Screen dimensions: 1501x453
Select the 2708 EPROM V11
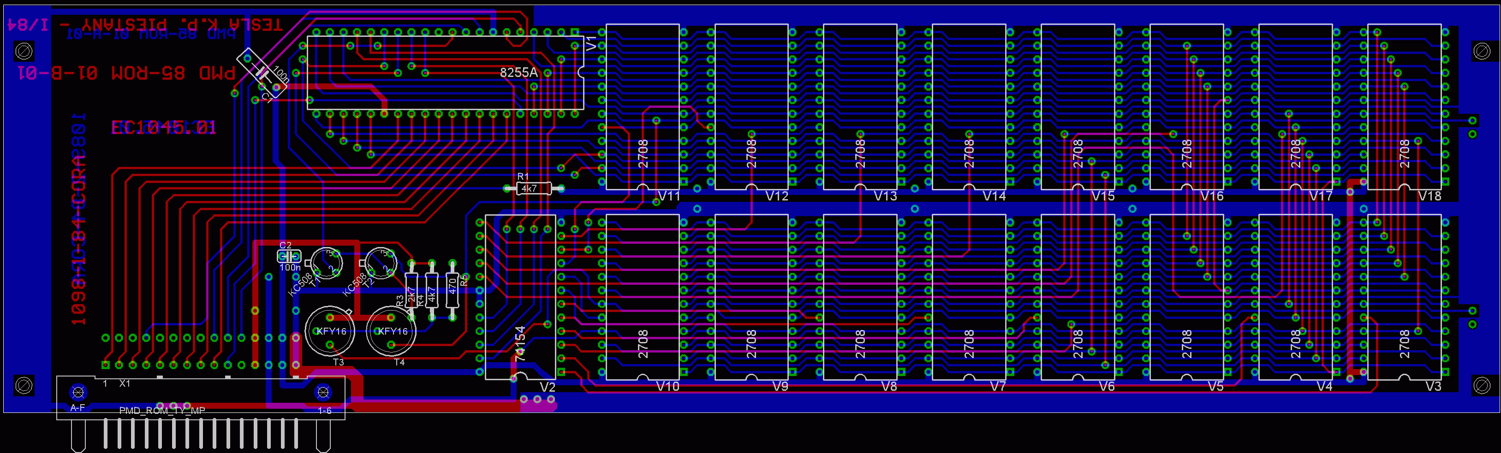(642, 106)
